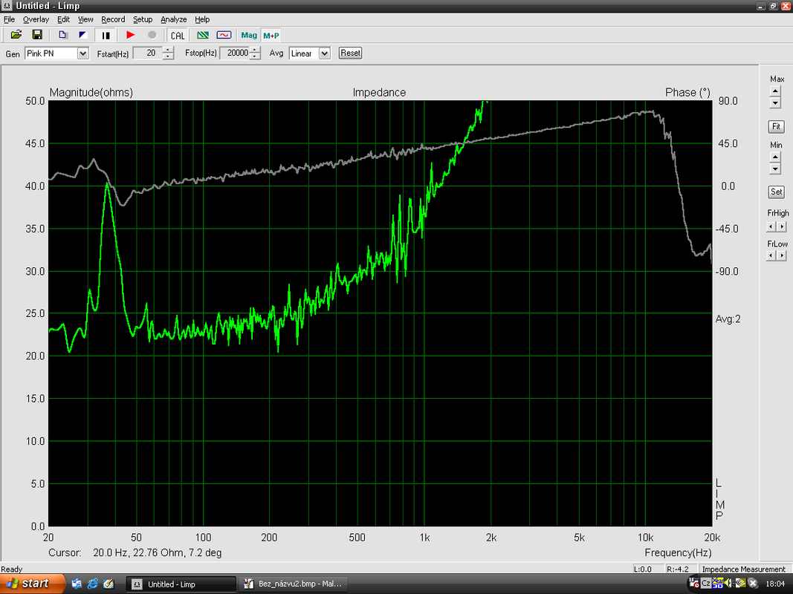The image size is (793, 594).
Task: Switch to Bez_názvu2.bmp Paint taskbar button
Action: [292, 584]
